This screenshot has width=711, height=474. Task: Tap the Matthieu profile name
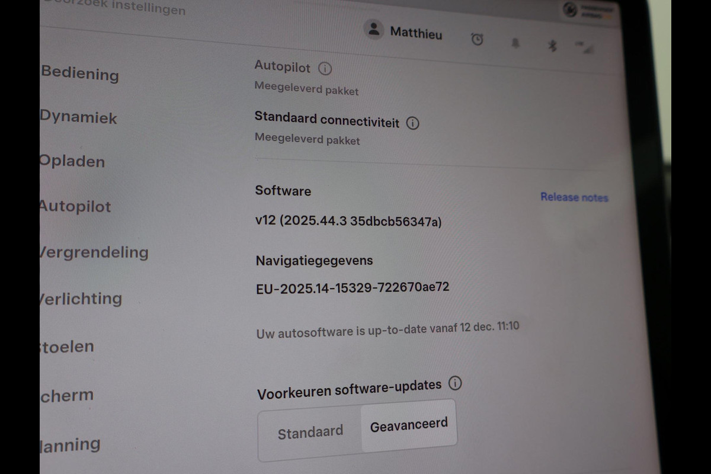click(x=416, y=33)
